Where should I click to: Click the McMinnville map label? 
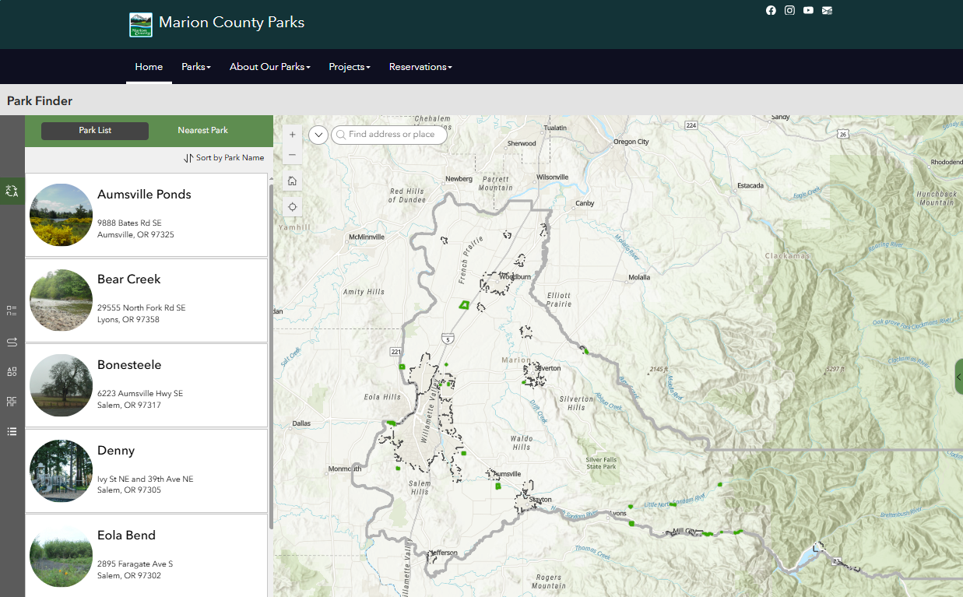(368, 237)
